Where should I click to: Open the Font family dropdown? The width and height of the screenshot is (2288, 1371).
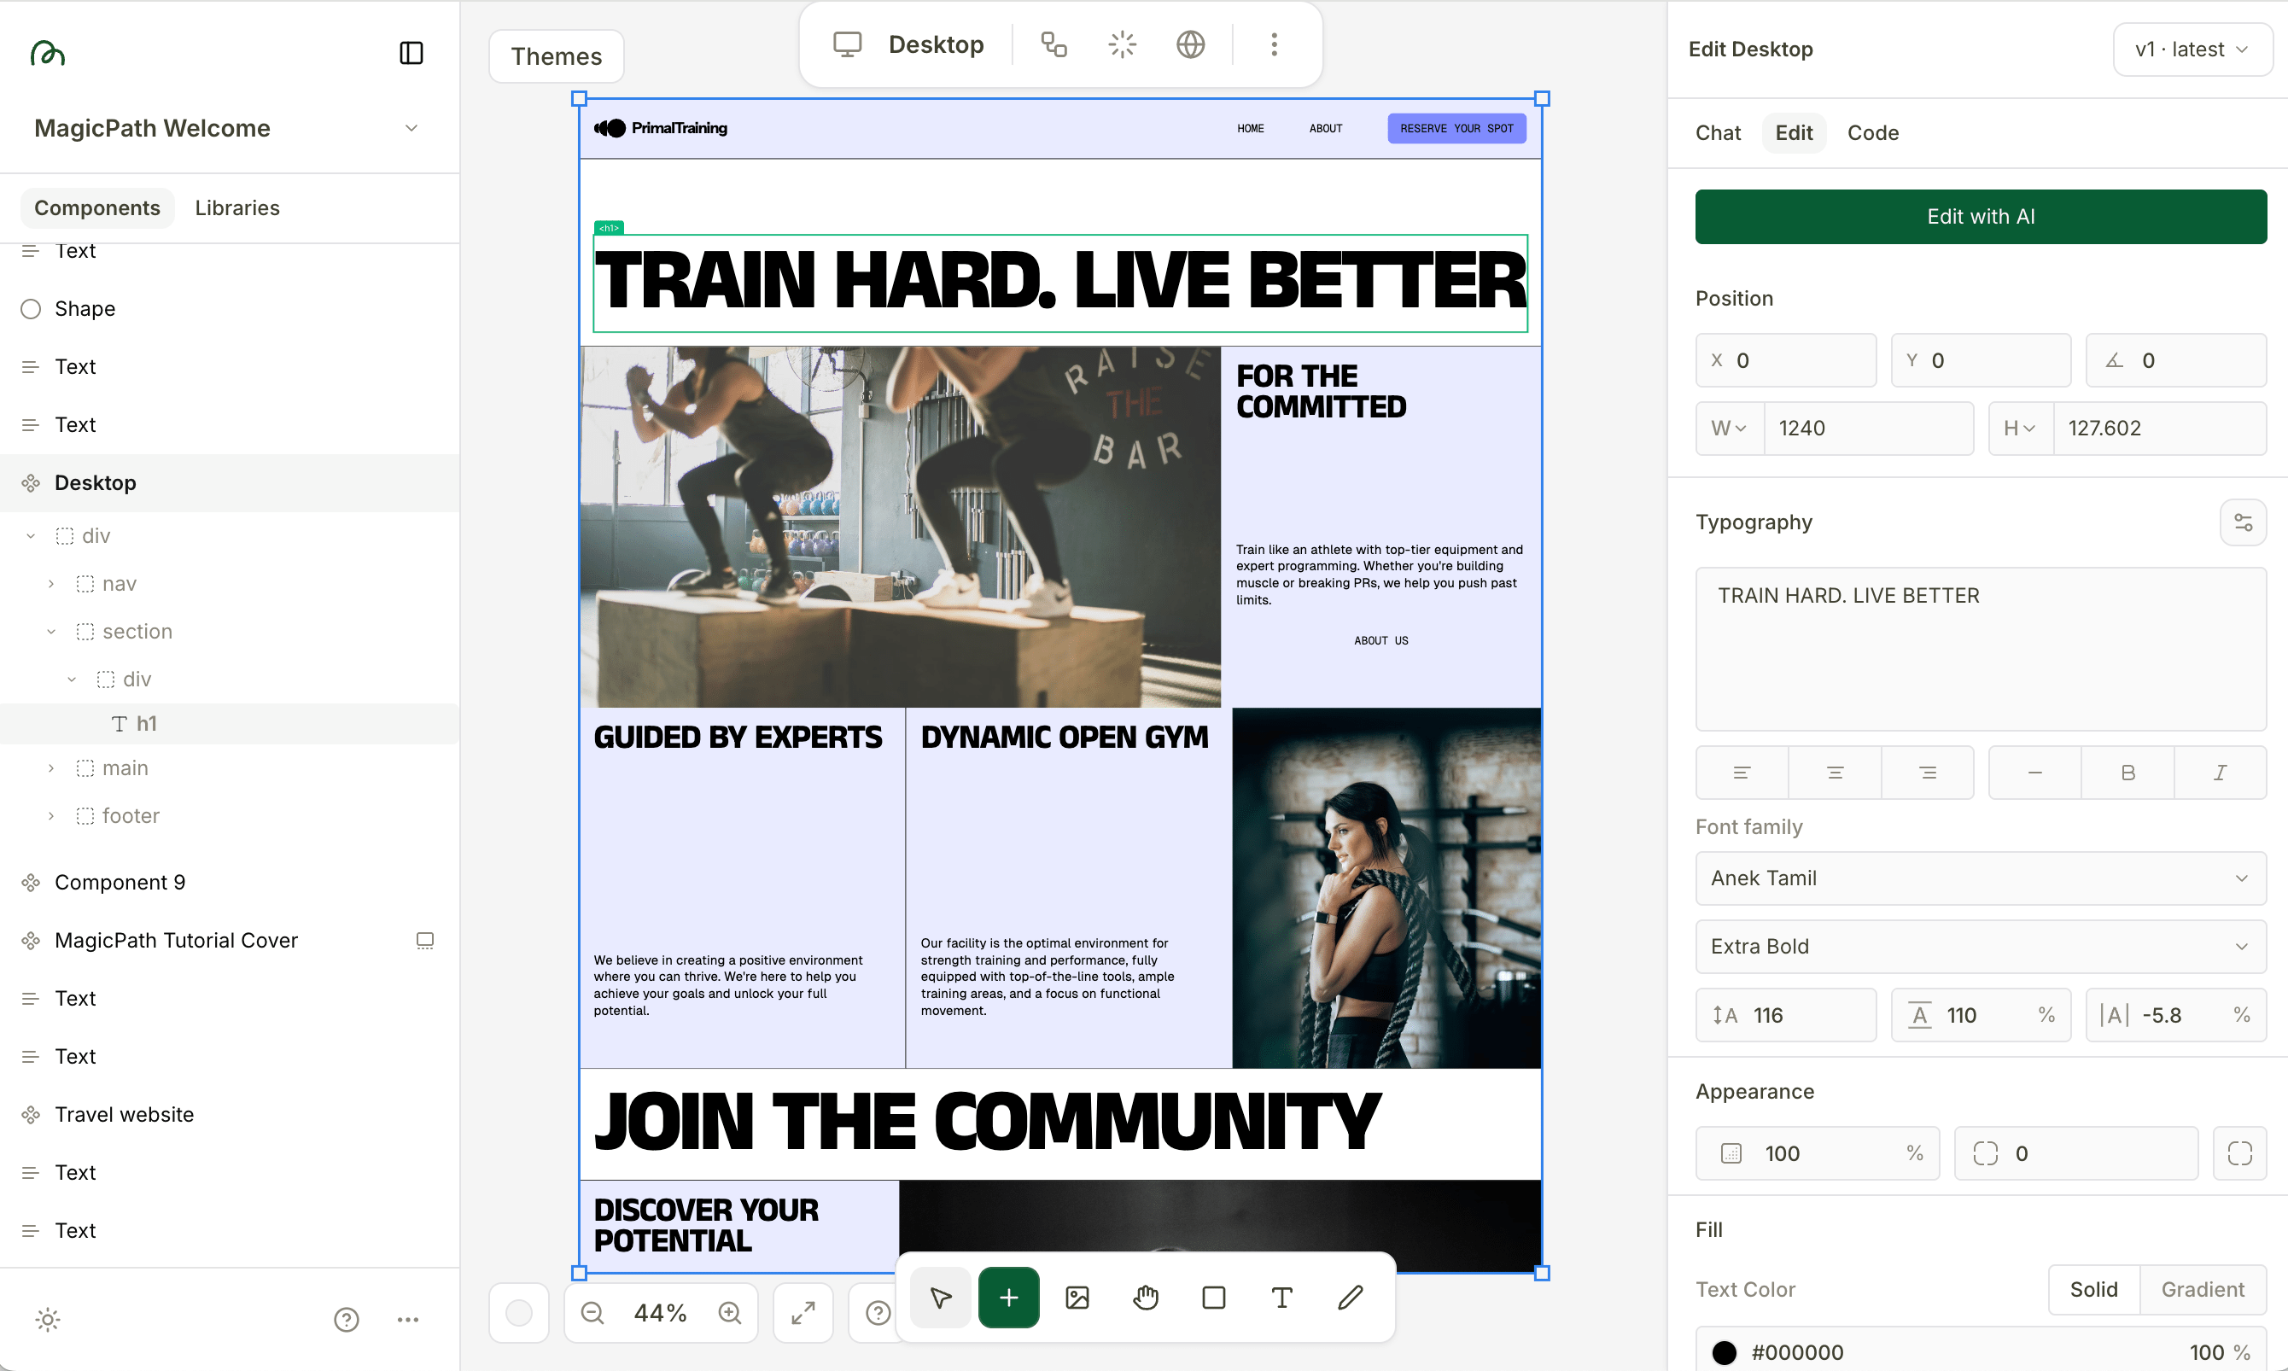[1980, 878]
